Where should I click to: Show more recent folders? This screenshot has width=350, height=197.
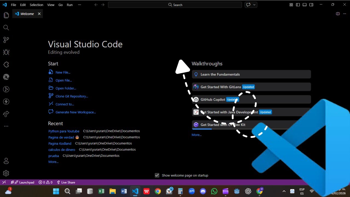(53, 162)
